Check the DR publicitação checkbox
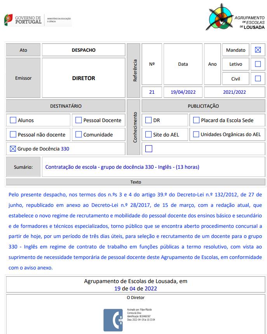 148,120
